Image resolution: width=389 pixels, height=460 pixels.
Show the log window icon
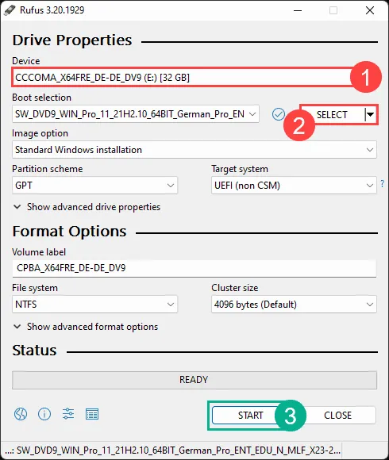tap(92, 414)
